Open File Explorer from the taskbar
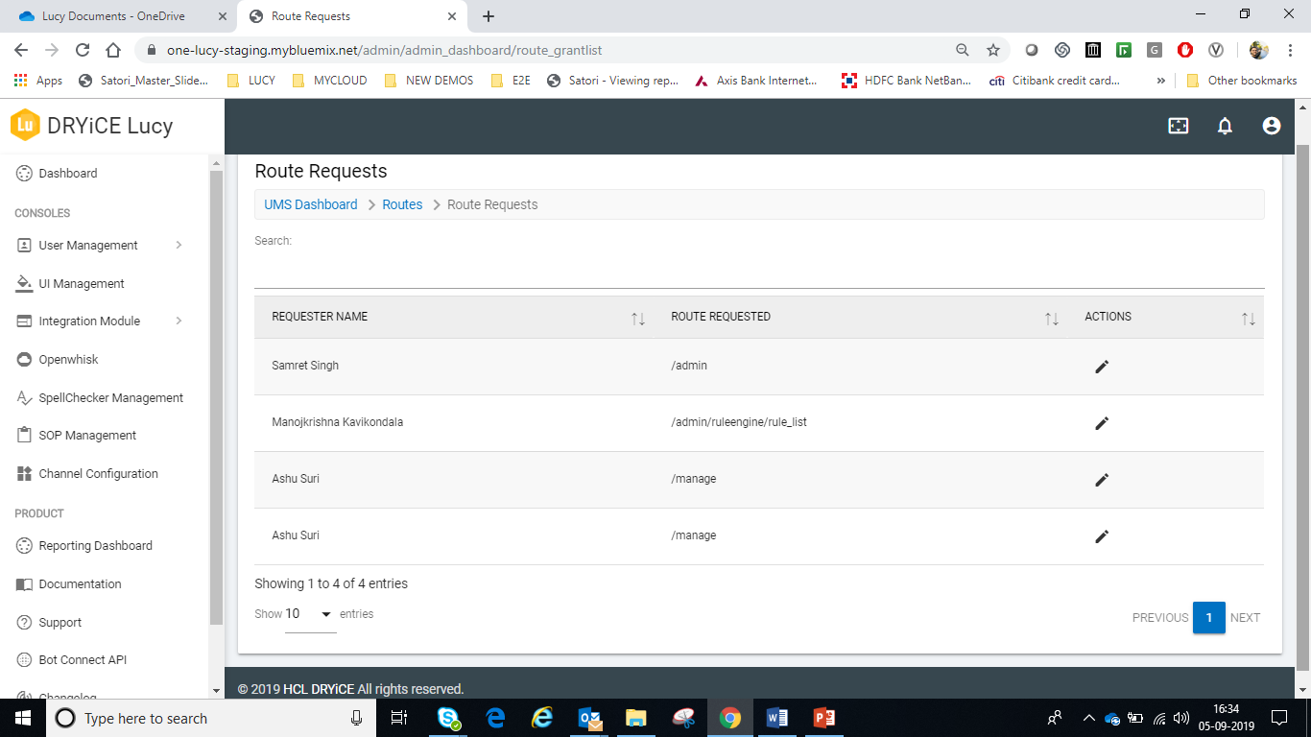 pyautogui.click(x=636, y=718)
